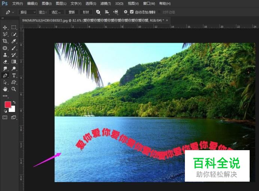Open the 窗口(W) menu
259x191 pixels.
click(x=149, y=3)
